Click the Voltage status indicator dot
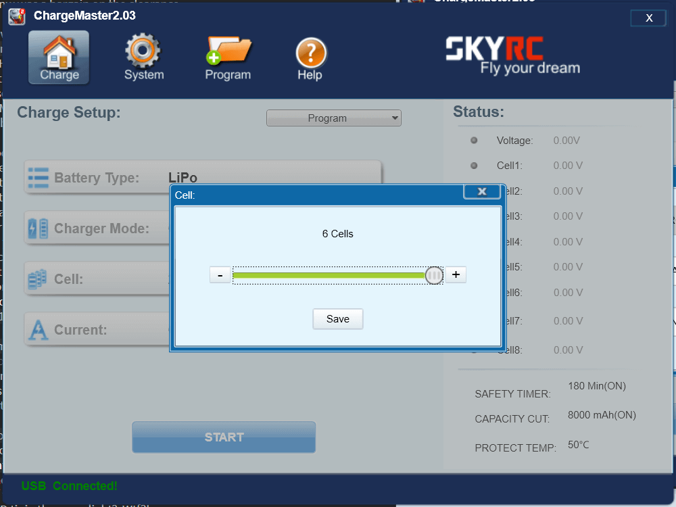Viewport: 676px width, 507px height. point(474,141)
